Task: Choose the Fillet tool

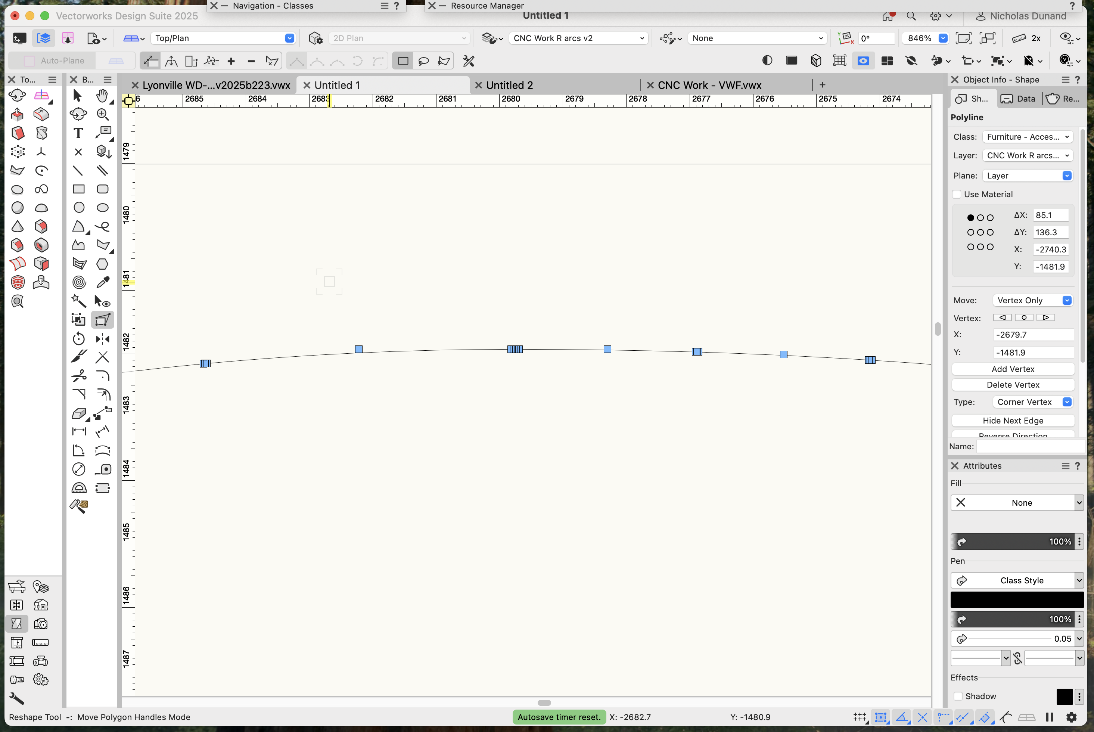Action: 103,376
